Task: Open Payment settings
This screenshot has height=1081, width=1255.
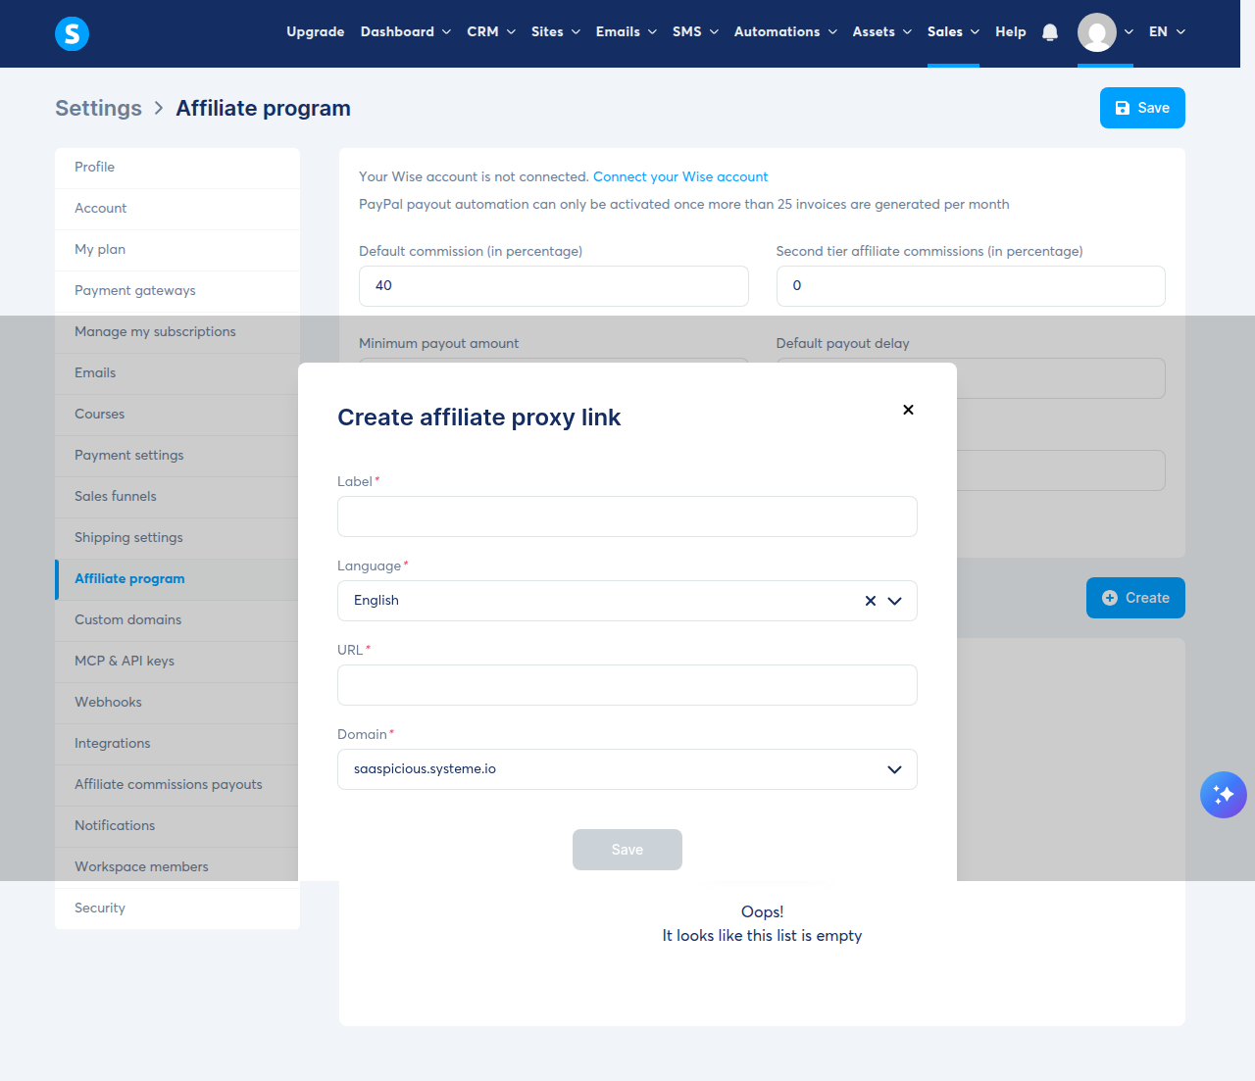Action: (x=177, y=456)
